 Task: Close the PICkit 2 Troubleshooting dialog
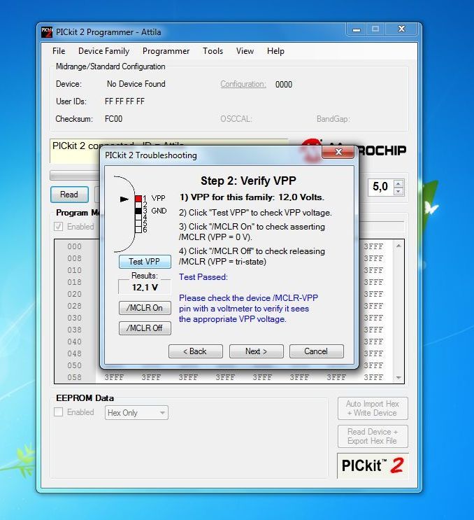point(338,152)
